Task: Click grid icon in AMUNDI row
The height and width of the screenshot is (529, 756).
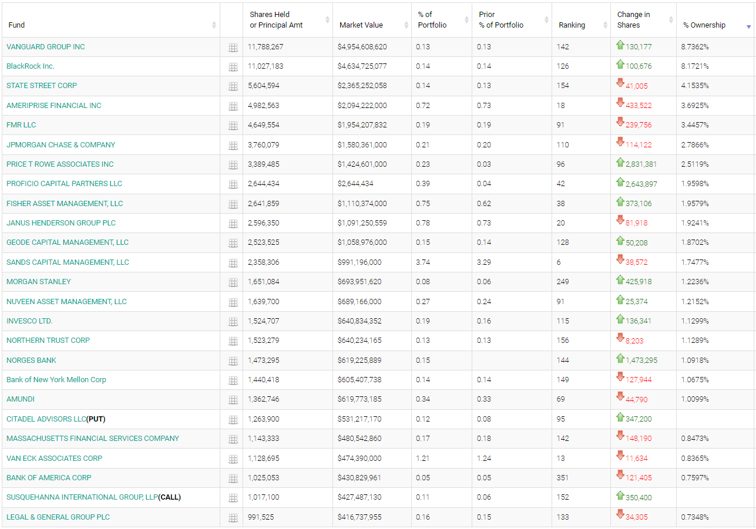Action: click(x=233, y=400)
